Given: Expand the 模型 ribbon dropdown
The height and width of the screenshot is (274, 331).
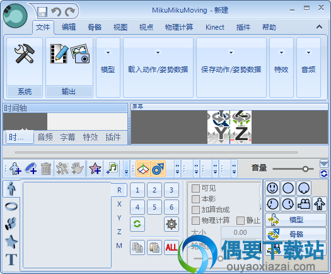Looking at the screenshot, I should 108,68.
